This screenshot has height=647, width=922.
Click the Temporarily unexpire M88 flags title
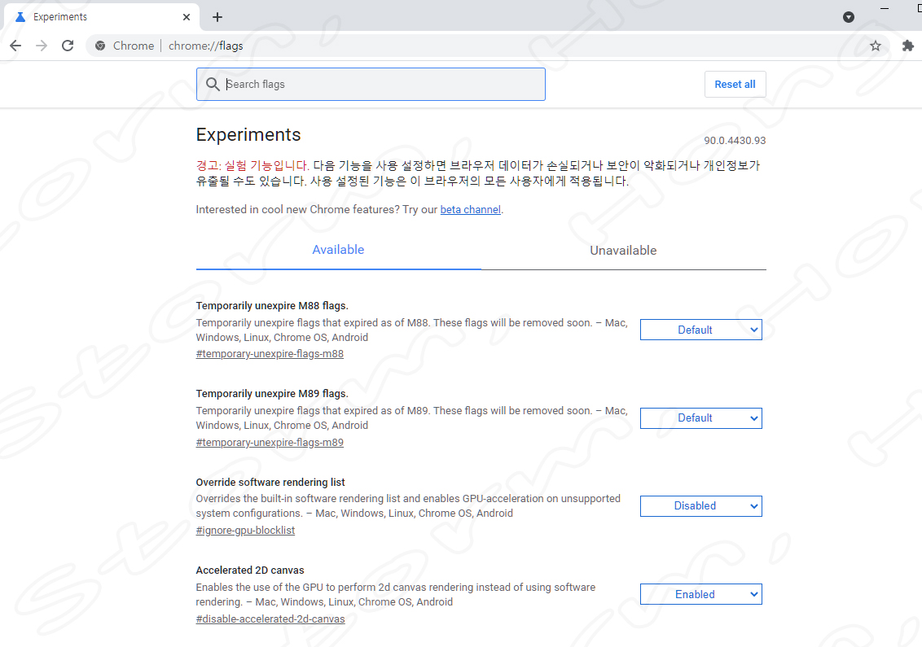[272, 305]
